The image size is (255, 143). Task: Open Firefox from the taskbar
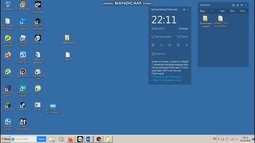[x=71, y=139]
